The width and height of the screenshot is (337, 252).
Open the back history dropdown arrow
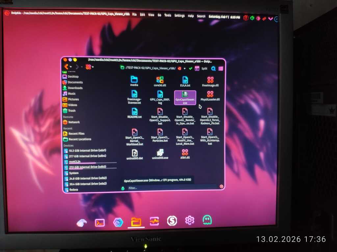71,67
